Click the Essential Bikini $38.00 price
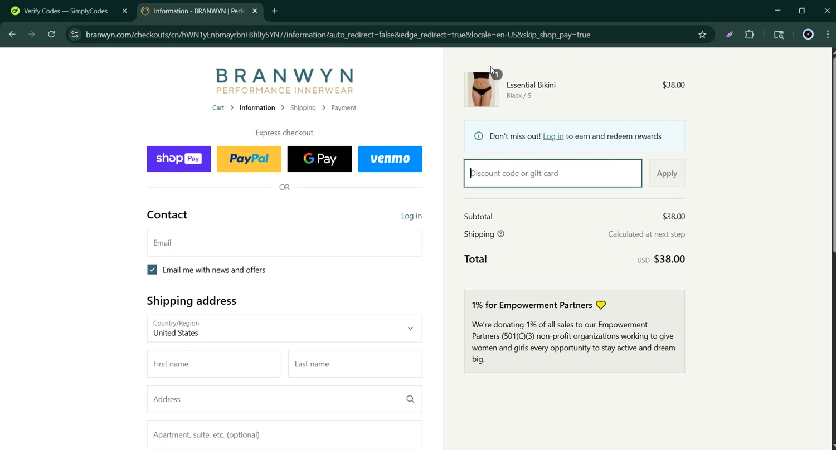836x450 pixels. pyautogui.click(x=673, y=85)
